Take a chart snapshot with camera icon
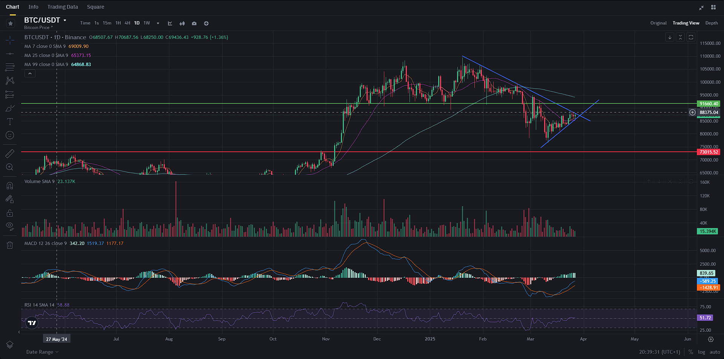This screenshot has height=359, width=724. click(x=194, y=23)
